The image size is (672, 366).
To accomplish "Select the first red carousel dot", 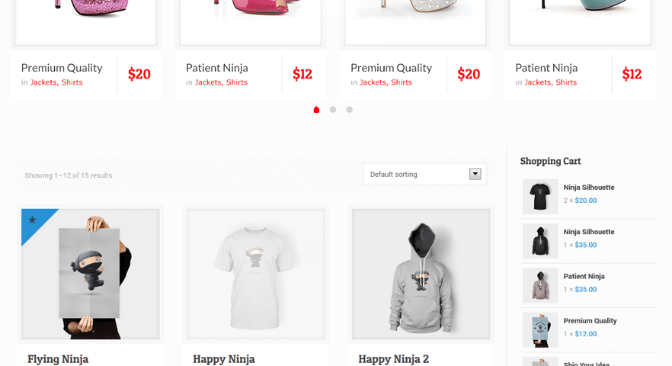I will pyautogui.click(x=316, y=110).
